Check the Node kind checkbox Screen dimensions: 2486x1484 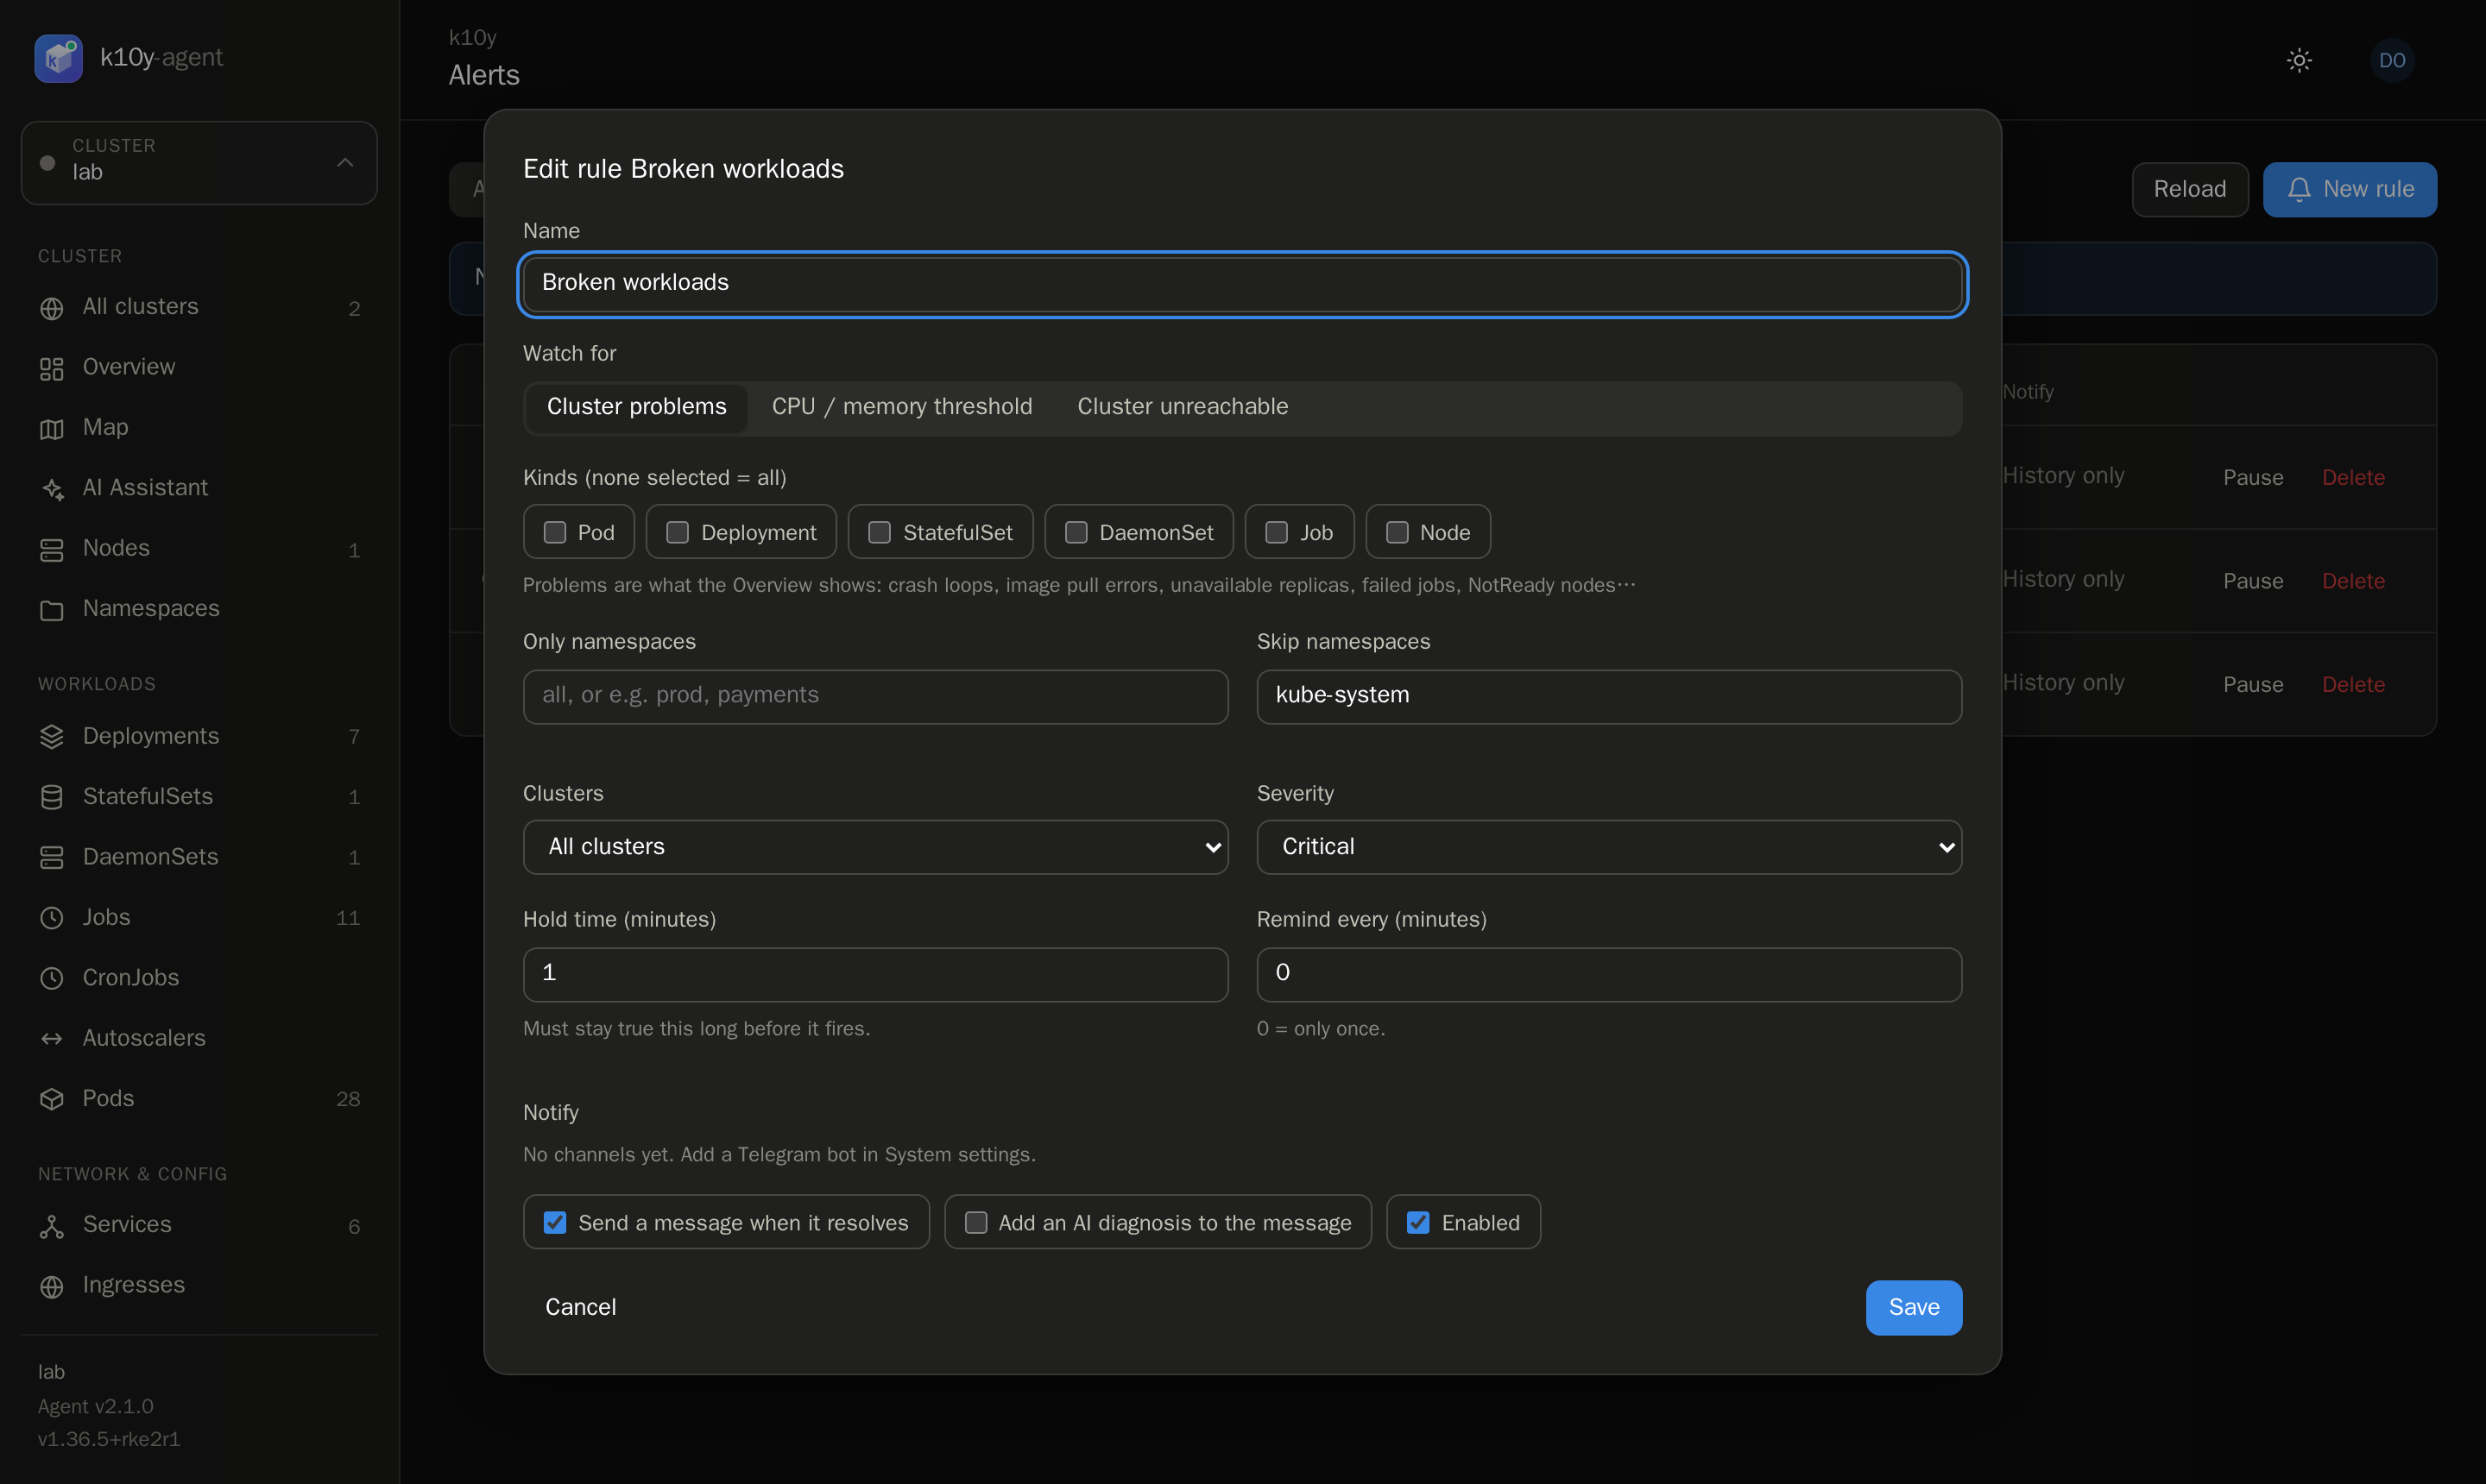coord(1397,532)
